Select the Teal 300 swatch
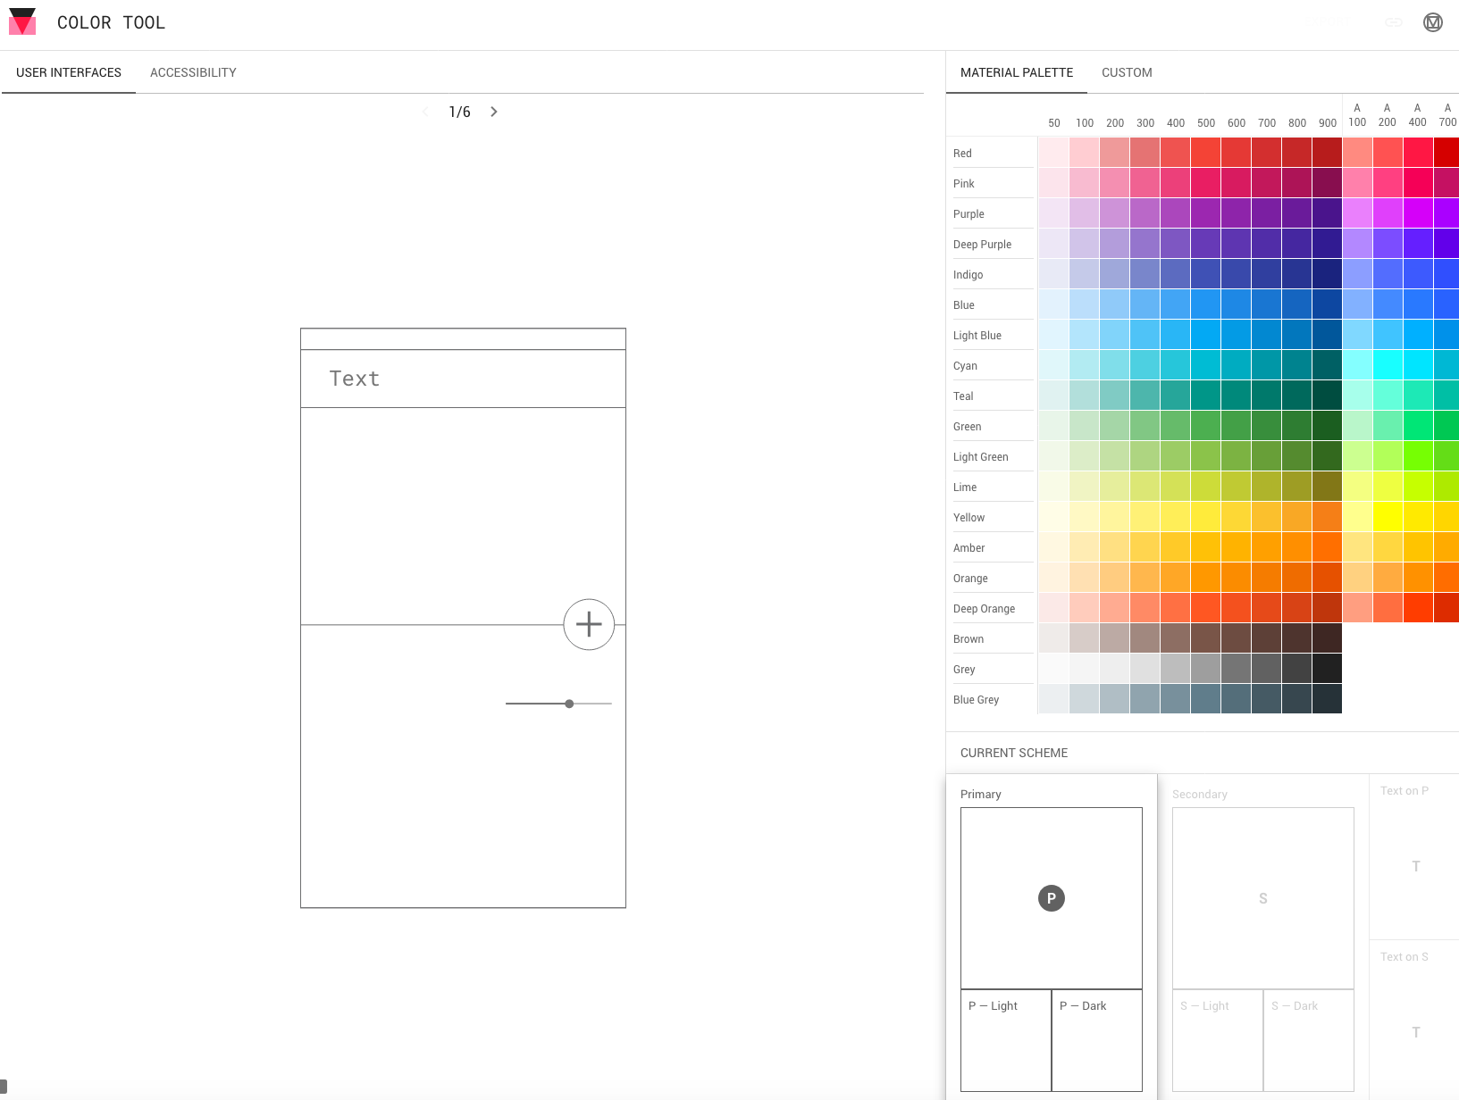 pyautogui.click(x=1145, y=395)
